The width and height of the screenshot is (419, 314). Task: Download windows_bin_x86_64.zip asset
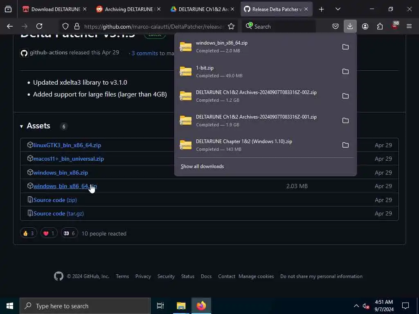click(x=65, y=186)
